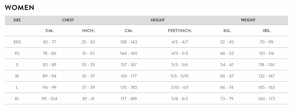
Task: Select the XS size row label
Action: coord(17,53)
